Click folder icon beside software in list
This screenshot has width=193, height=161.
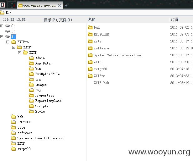(90, 48)
